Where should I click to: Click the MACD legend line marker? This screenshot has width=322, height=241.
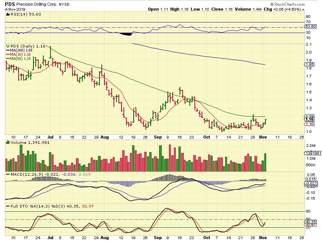tap(8, 174)
